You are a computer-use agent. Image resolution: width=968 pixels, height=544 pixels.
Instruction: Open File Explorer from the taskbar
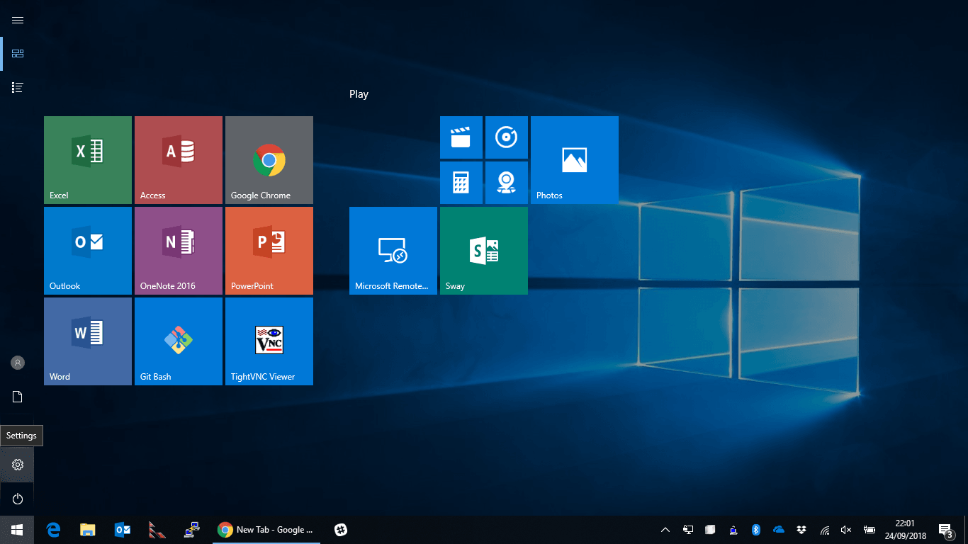pyautogui.click(x=88, y=530)
